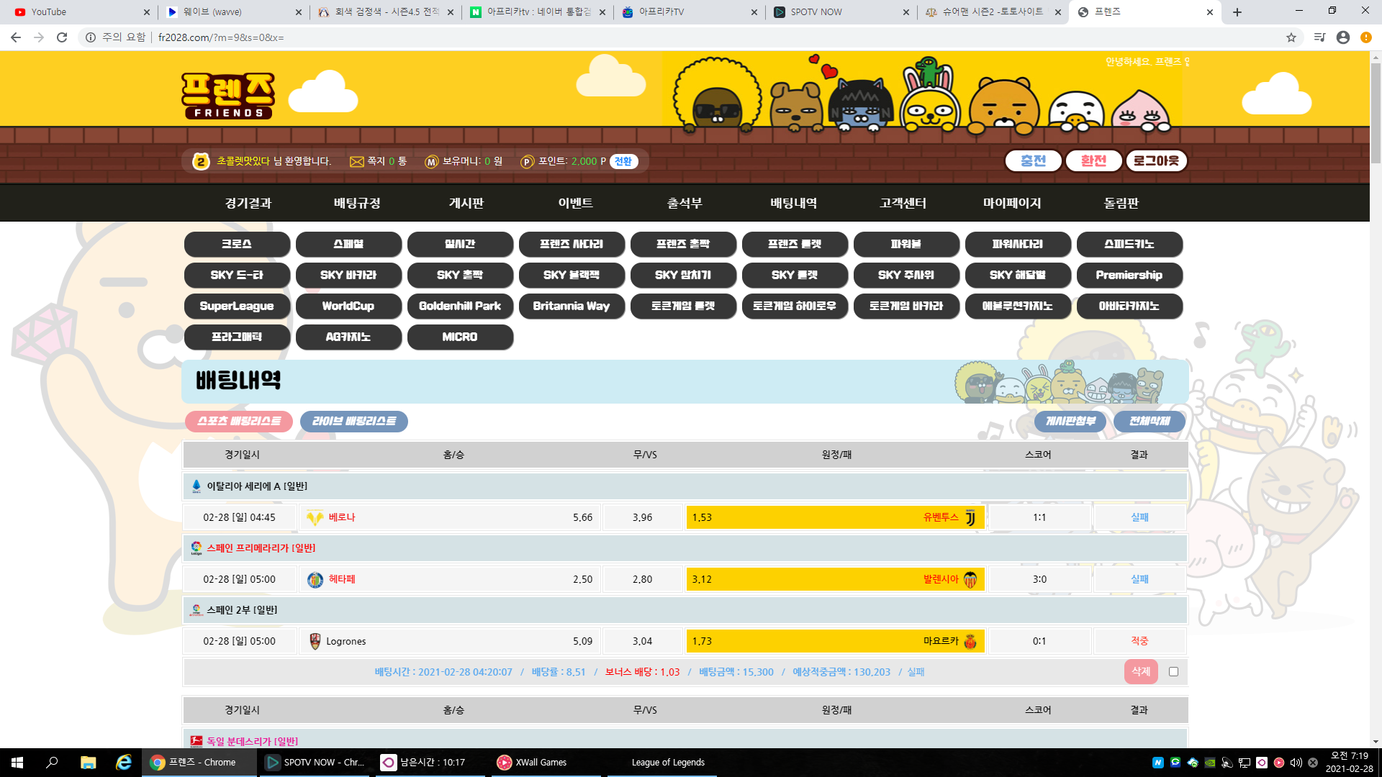Screen dimensions: 1382x777
Task: Open the 배팅내역 menu item
Action: point(793,204)
